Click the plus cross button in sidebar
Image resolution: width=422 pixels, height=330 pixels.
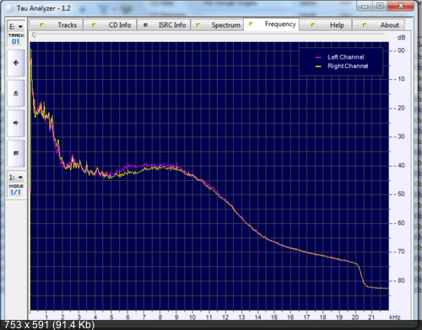16,63
